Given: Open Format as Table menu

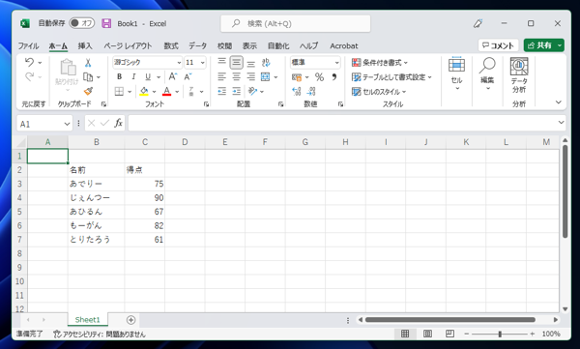Looking at the screenshot, I should click(391, 77).
